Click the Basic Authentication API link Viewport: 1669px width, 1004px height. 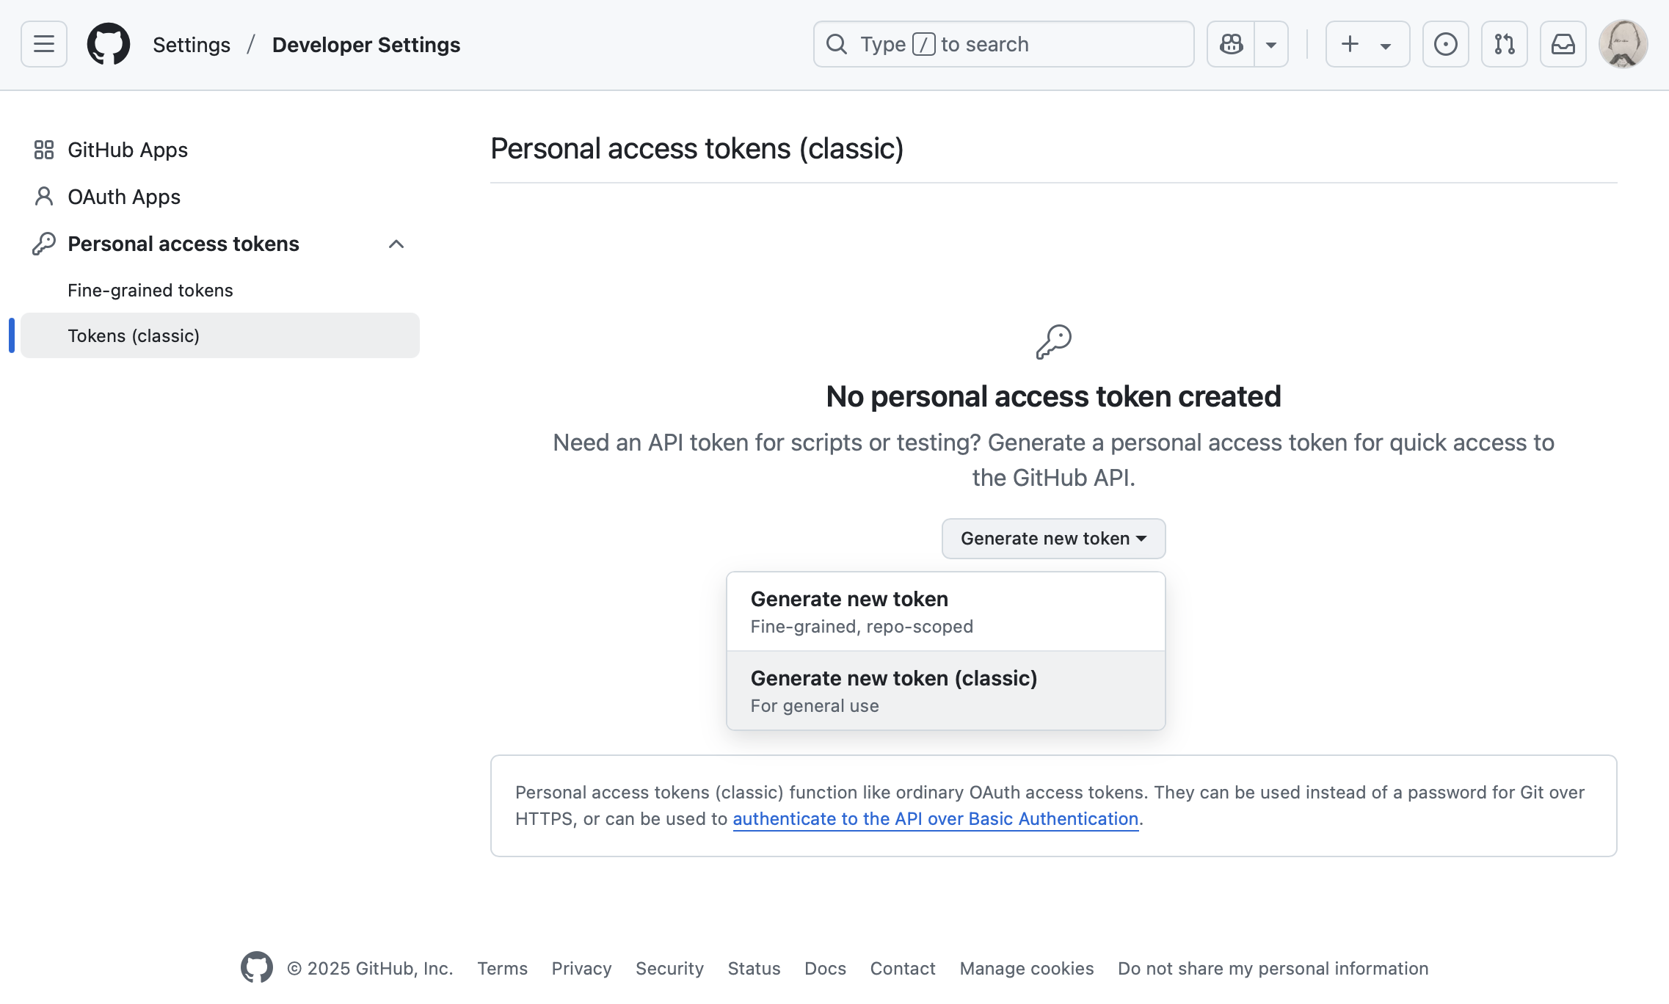pyautogui.click(x=935, y=818)
